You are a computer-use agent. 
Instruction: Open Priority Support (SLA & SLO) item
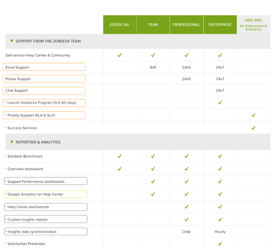(44, 115)
